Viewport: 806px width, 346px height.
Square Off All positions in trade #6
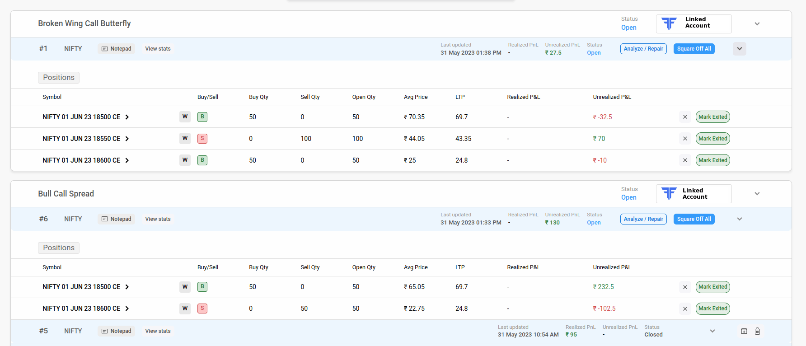[x=694, y=219]
